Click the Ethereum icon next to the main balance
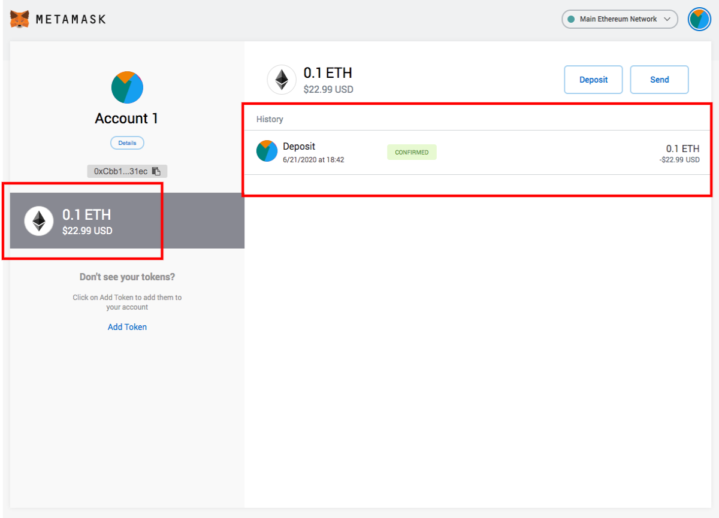Viewport: 719px width, 518px height. point(282,80)
